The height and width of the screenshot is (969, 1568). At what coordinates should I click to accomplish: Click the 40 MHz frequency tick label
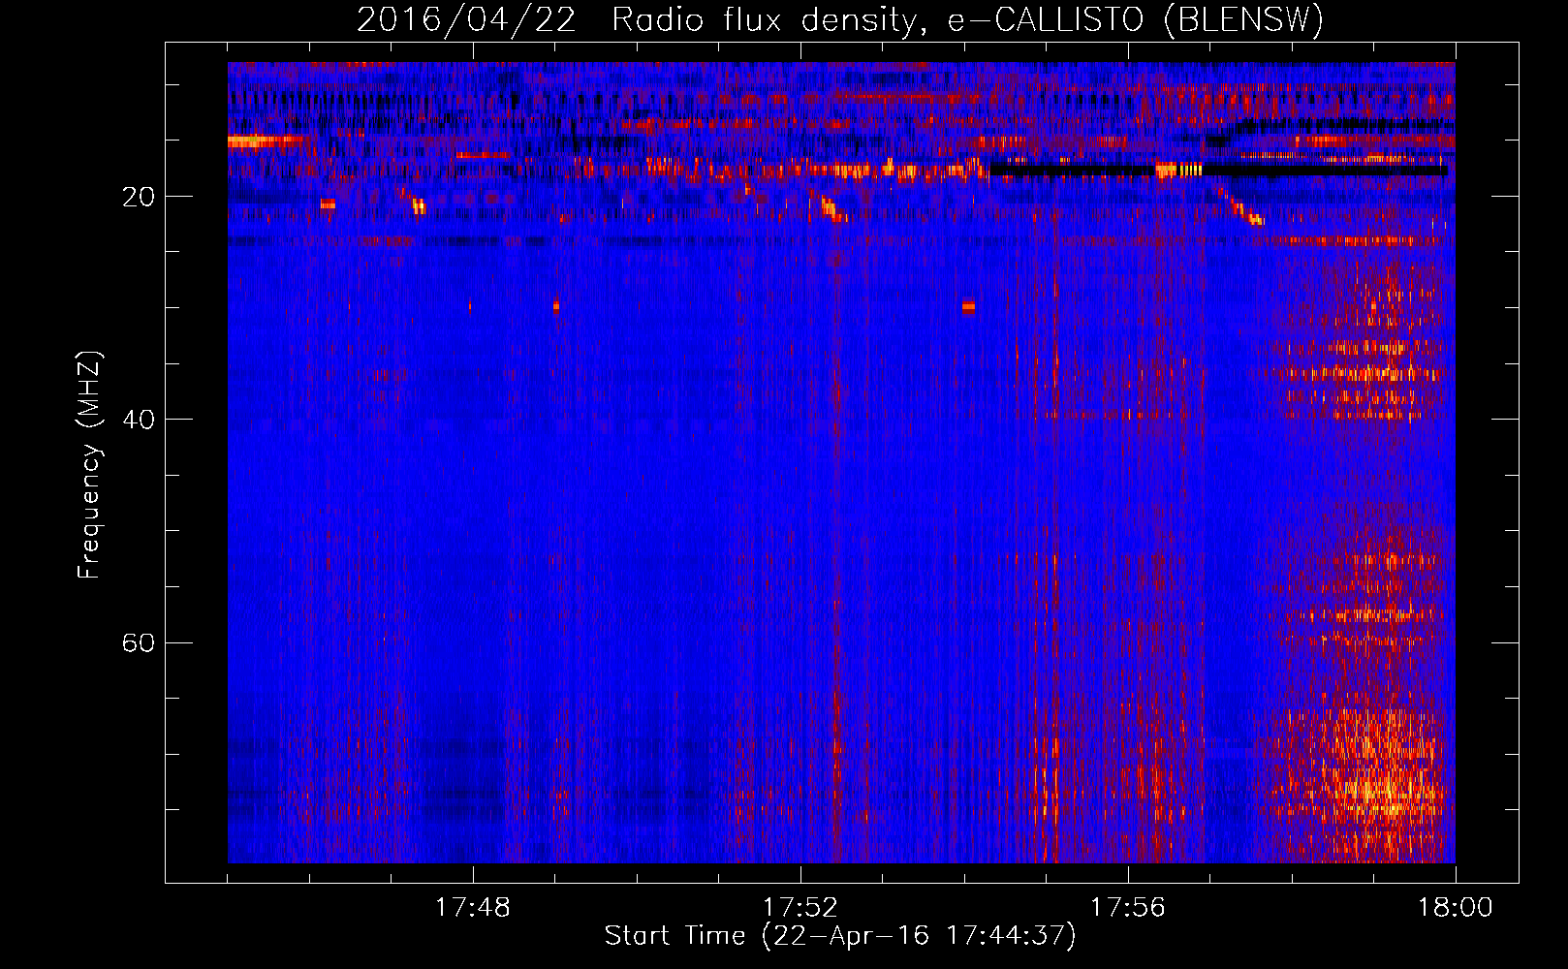pyautogui.click(x=138, y=420)
